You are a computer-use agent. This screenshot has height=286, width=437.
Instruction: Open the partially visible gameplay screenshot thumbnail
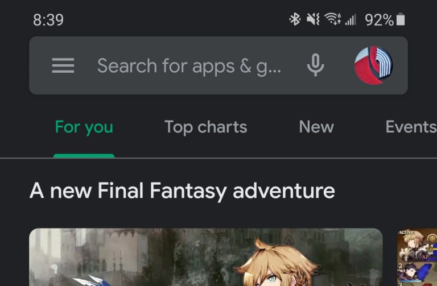417,257
